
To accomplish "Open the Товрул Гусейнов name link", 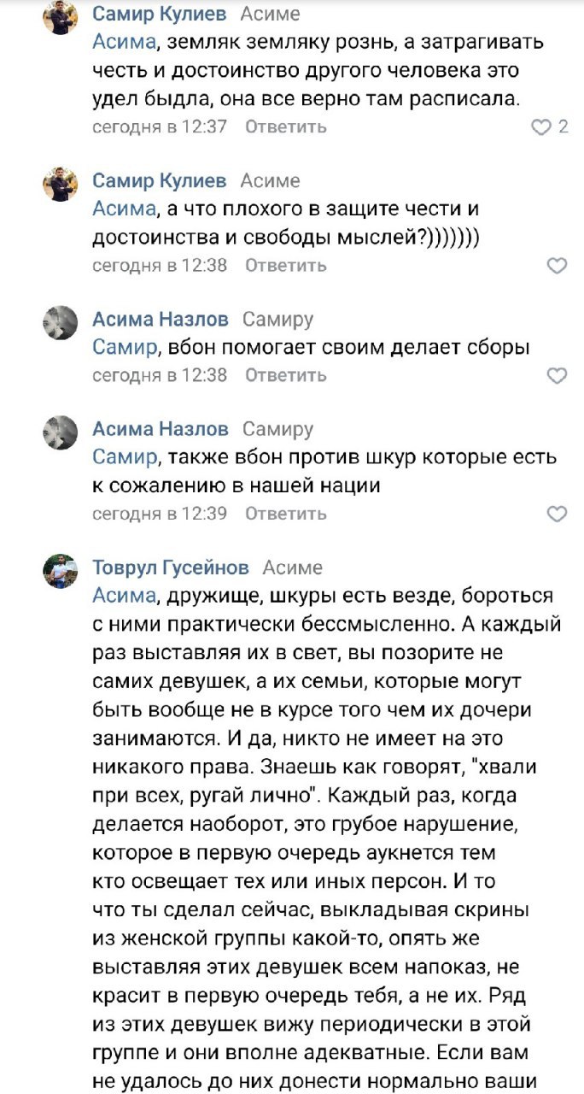I will tap(171, 568).
